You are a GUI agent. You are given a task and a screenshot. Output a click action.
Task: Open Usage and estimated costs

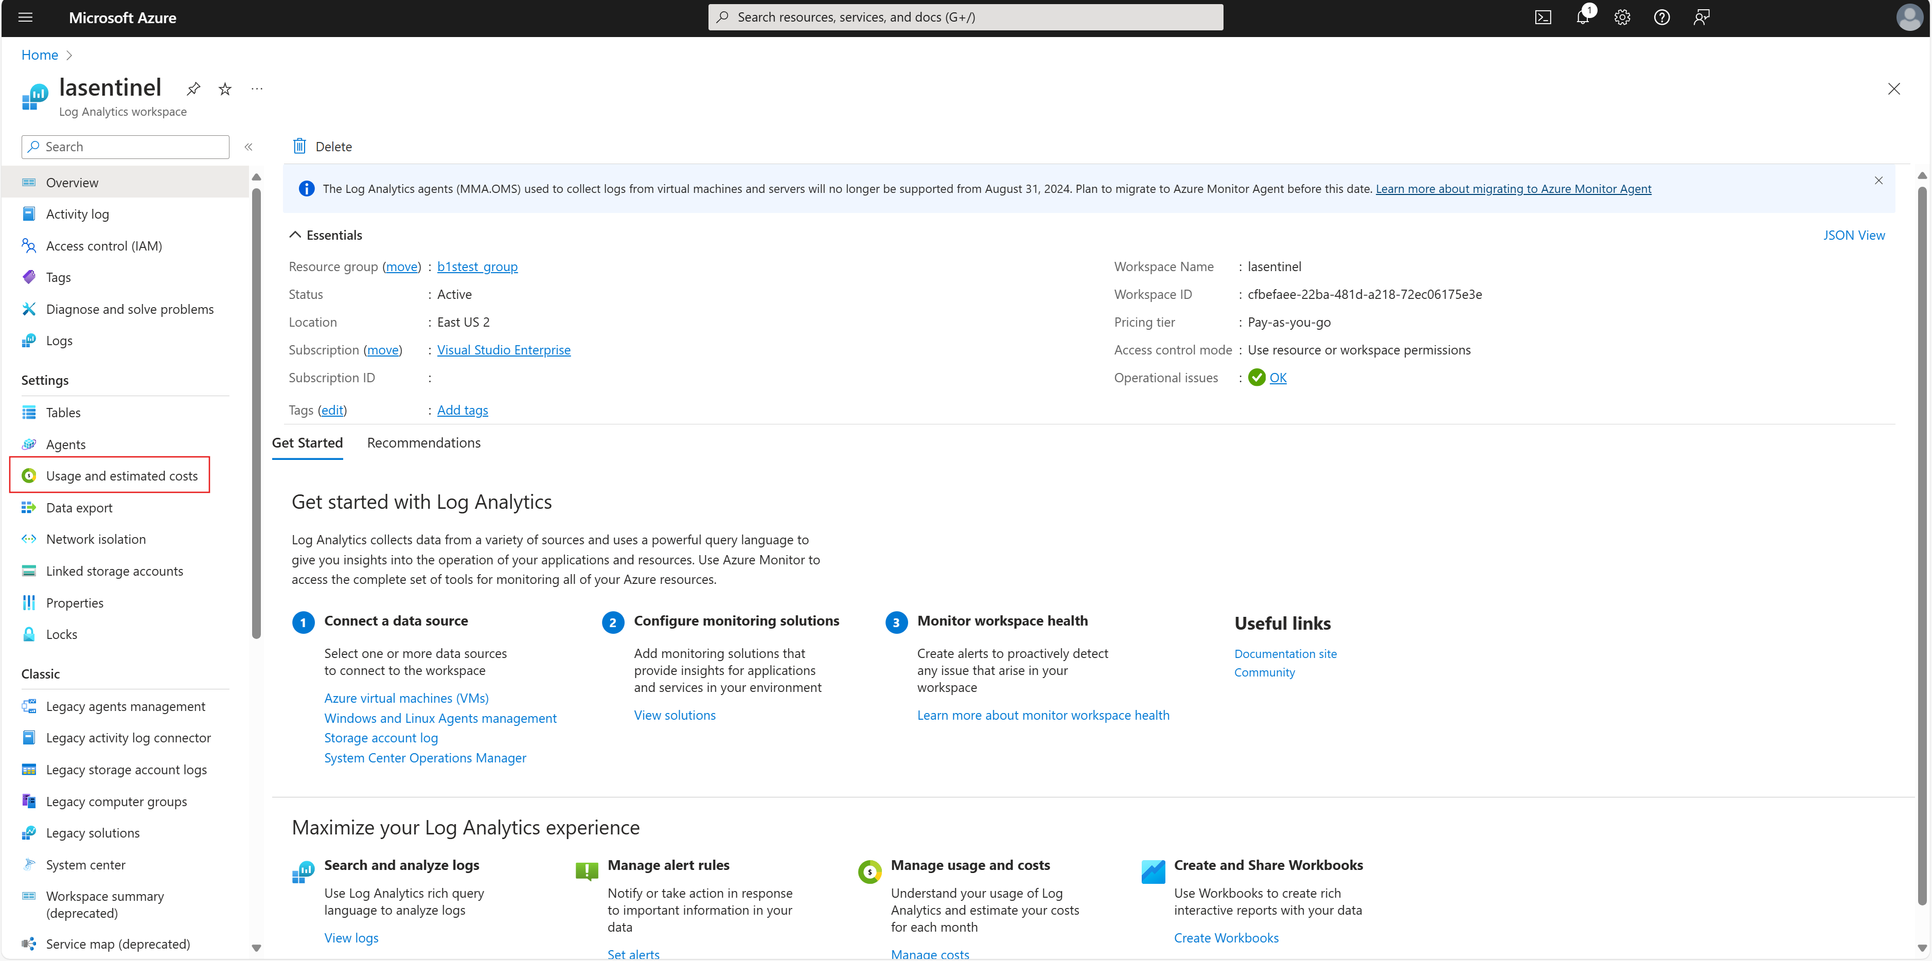pyautogui.click(x=121, y=476)
